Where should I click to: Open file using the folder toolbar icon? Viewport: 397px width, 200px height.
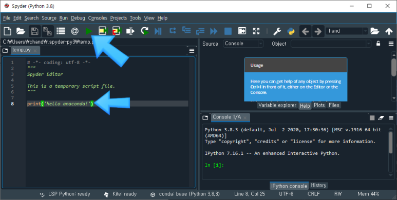coord(21,31)
